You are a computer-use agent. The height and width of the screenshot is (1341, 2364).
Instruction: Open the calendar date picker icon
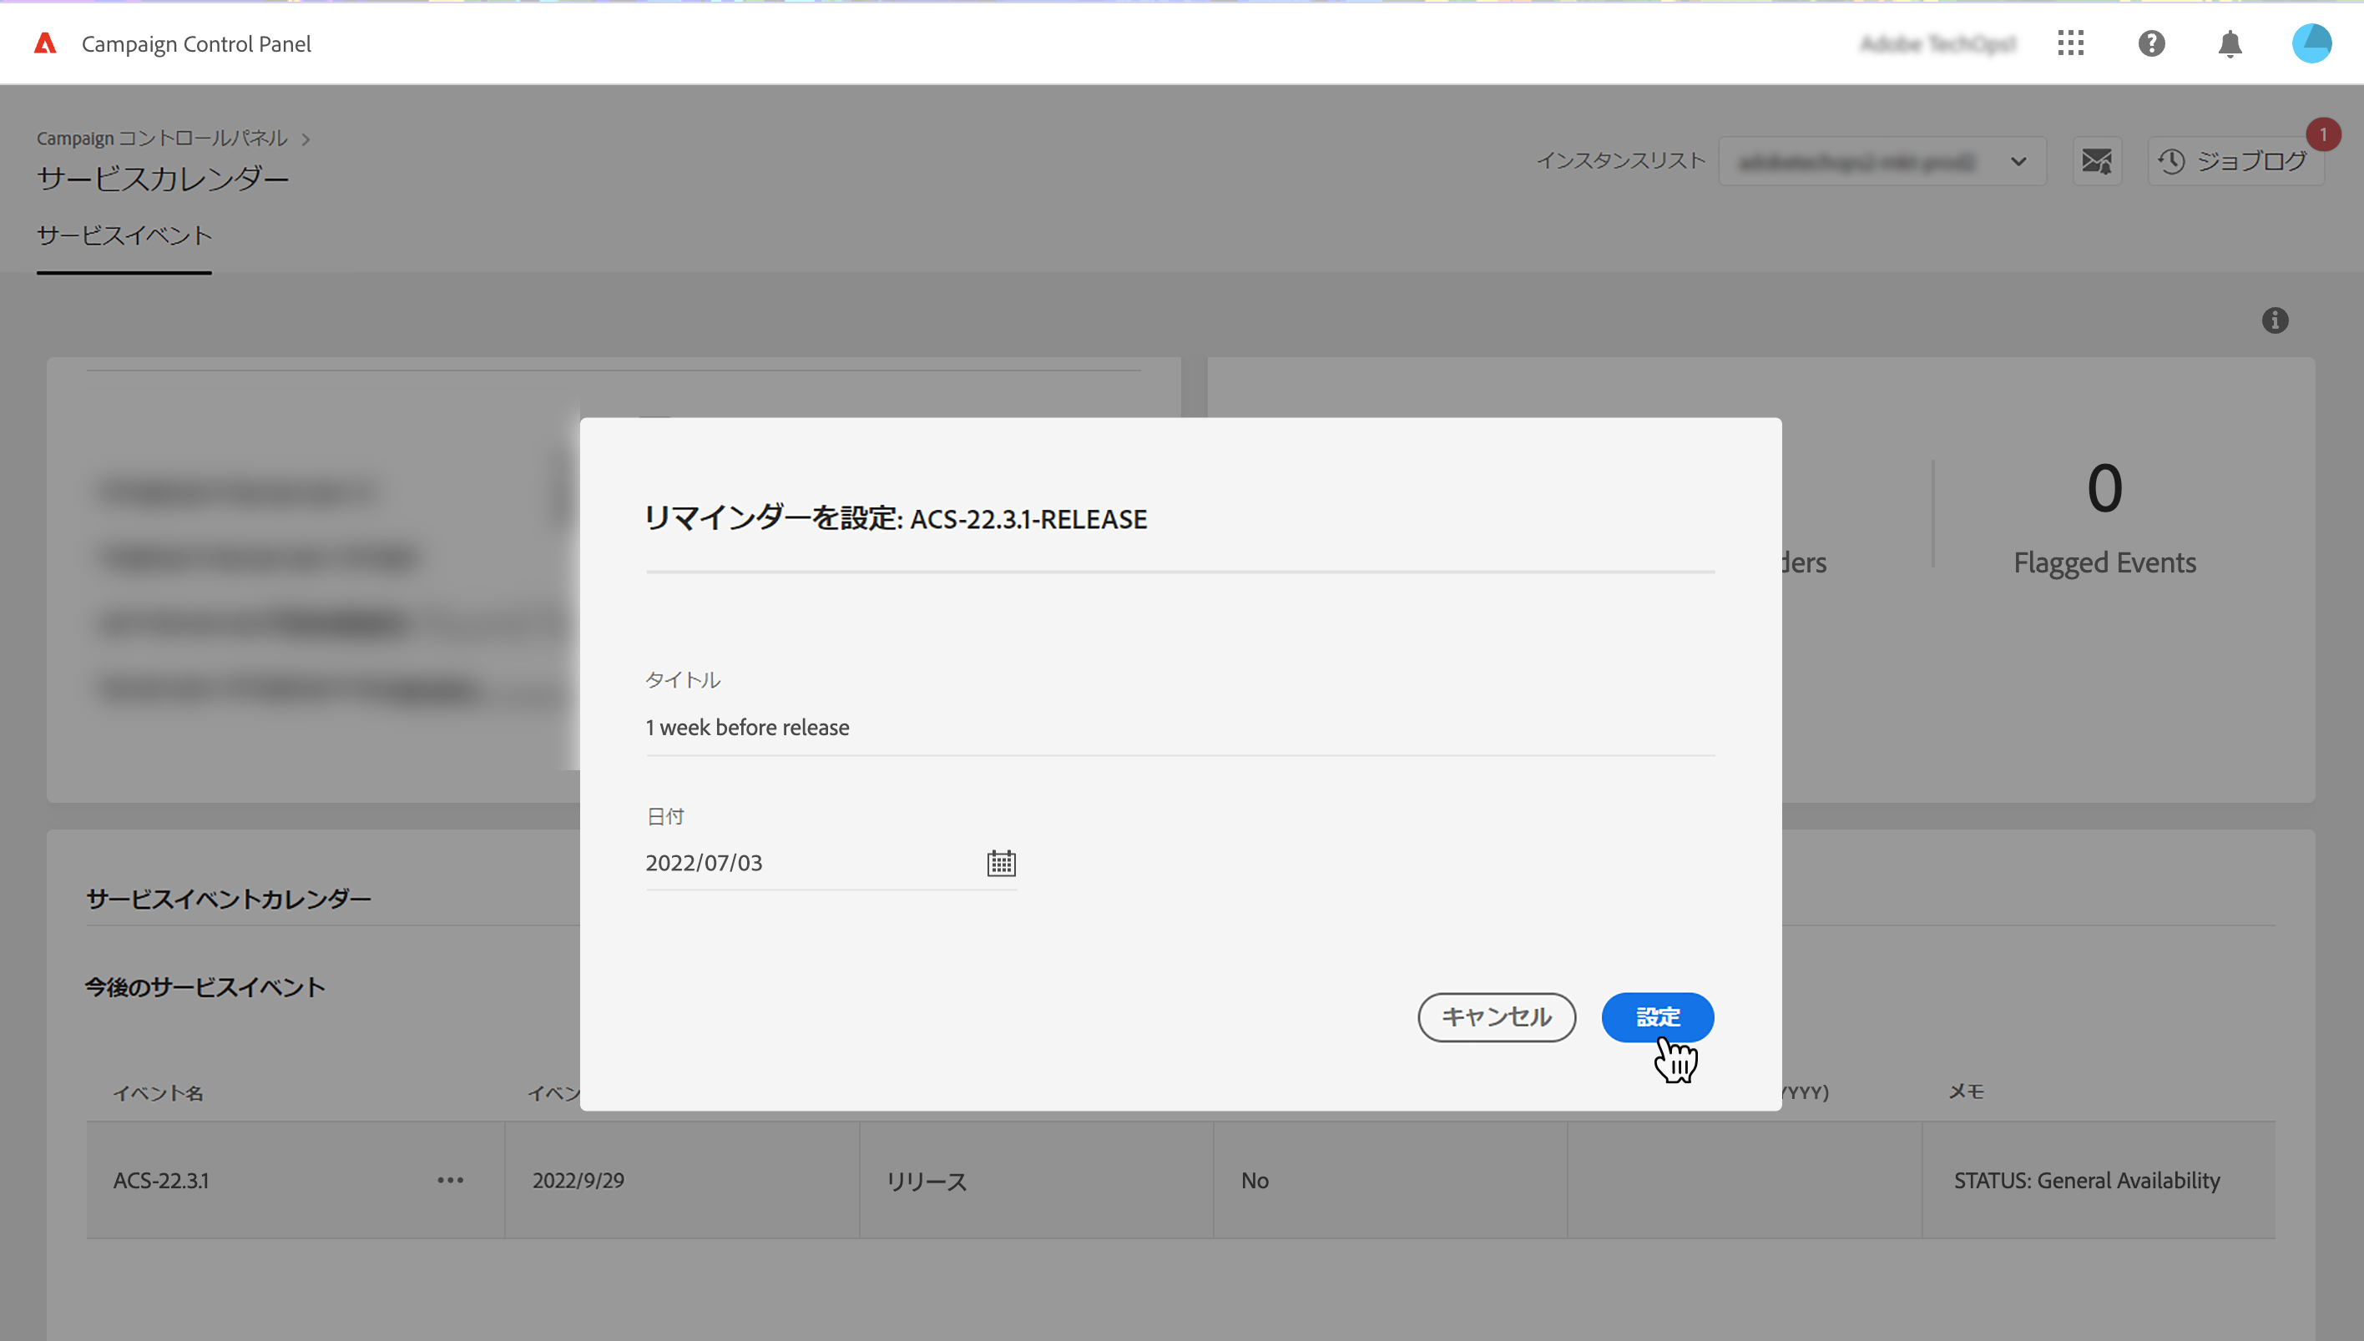pyautogui.click(x=1001, y=863)
